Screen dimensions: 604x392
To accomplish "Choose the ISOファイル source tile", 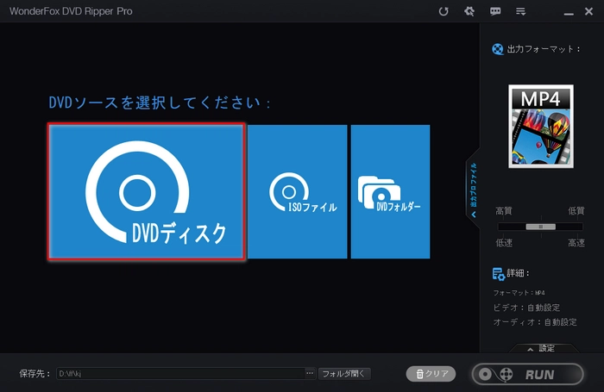I will click(297, 191).
